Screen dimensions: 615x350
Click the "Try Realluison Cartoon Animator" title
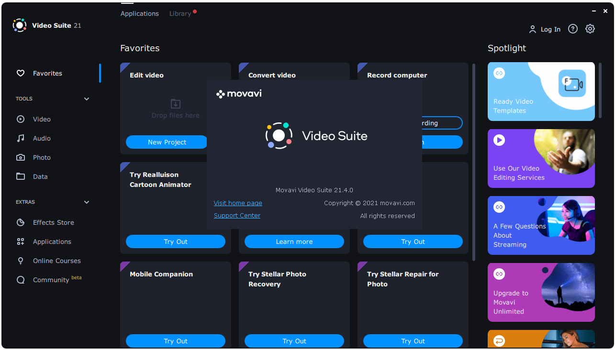point(160,180)
